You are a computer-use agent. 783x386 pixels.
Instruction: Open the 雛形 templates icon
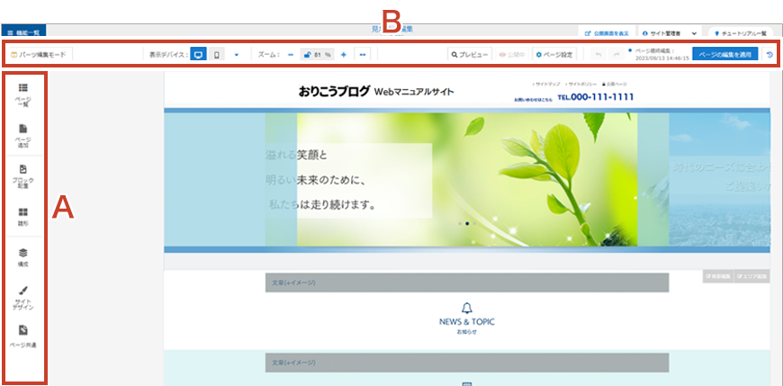23,216
